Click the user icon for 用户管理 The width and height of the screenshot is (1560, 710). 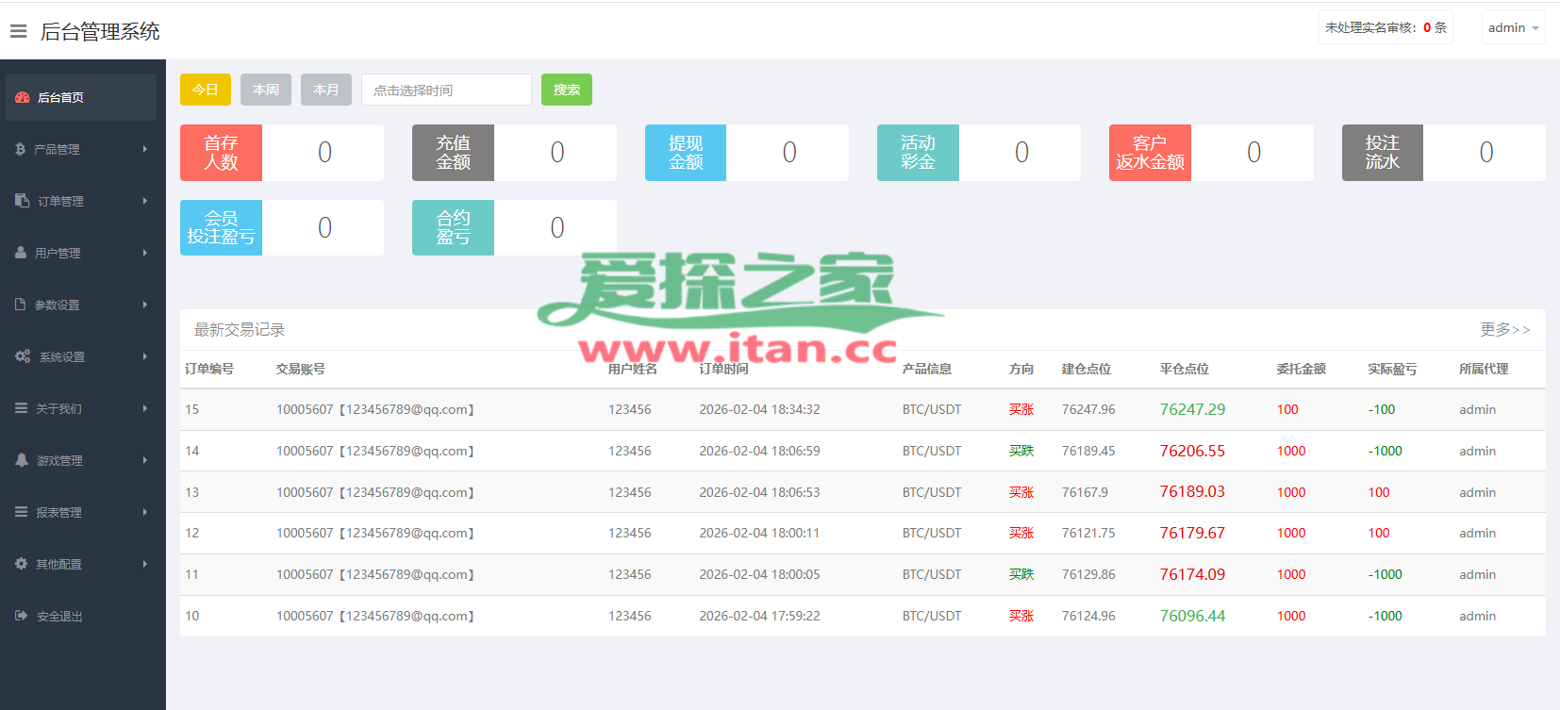point(21,253)
